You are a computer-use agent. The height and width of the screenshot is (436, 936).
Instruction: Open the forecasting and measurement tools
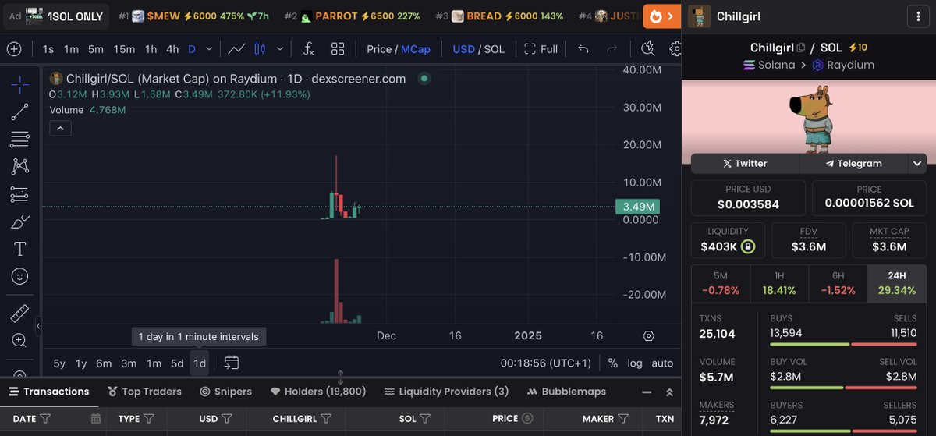(20, 194)
